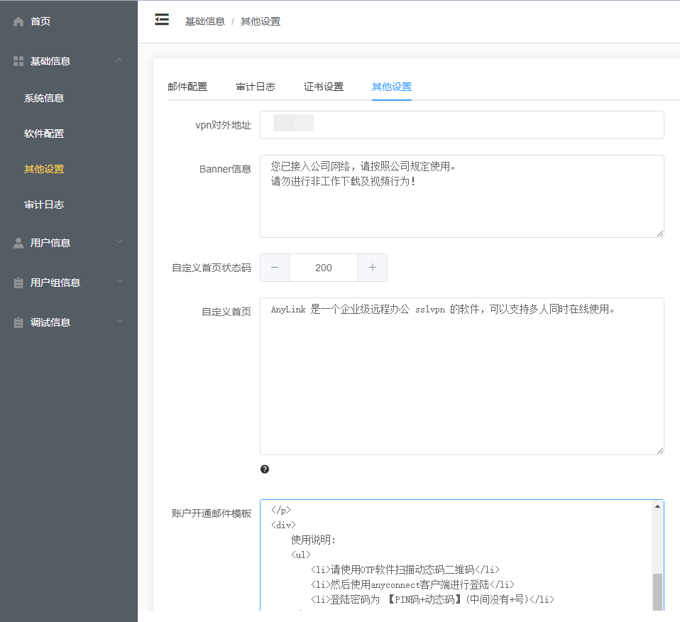Click the Banner信息 field label
This screenshot has height=622, width=680.
pos(225,169)
